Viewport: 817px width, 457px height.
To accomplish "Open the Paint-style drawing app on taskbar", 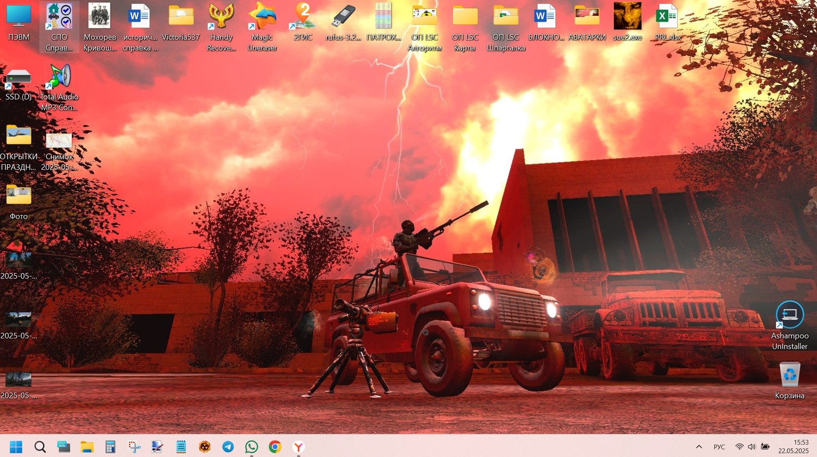I will (x=157, y=447).
